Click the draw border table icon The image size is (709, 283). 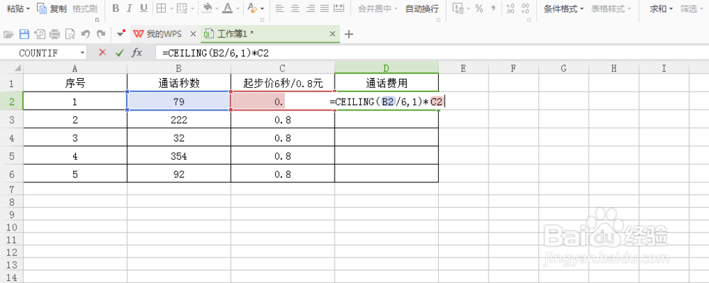182,8
